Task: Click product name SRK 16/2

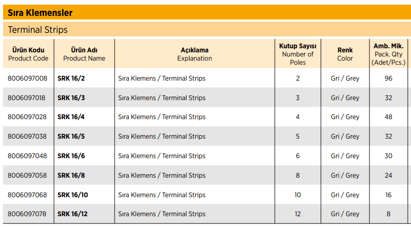Action: (71, 79)
